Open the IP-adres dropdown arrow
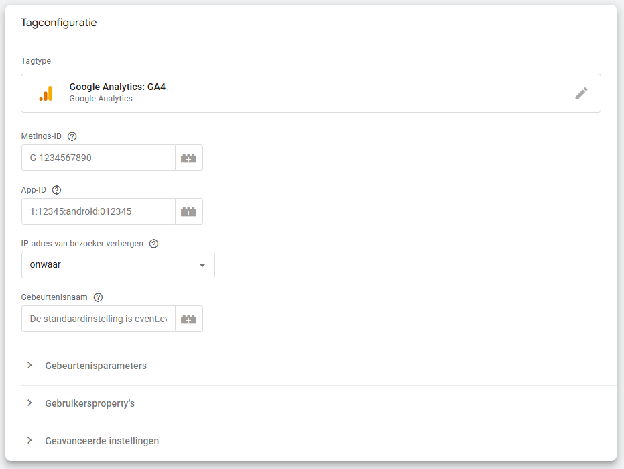 (x=202, y=266)
